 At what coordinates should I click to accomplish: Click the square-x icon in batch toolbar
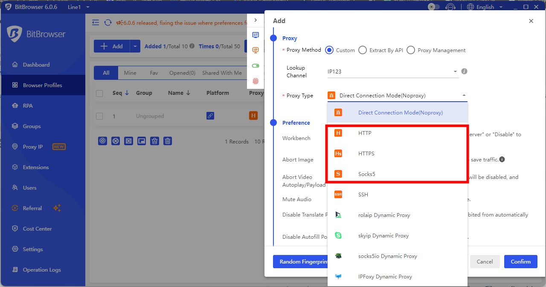click(x=129, y=141)
